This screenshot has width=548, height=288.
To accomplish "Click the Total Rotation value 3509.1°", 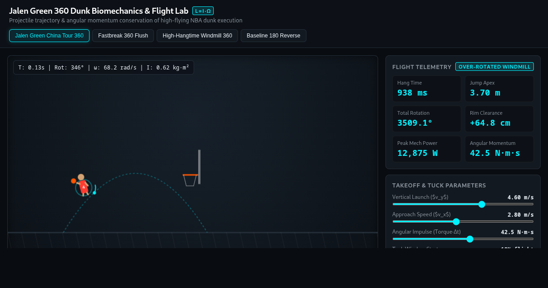I will click(x=415, y=123).
